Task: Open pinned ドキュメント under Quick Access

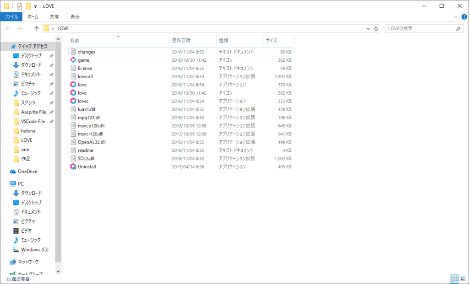Action: [31, 75]
